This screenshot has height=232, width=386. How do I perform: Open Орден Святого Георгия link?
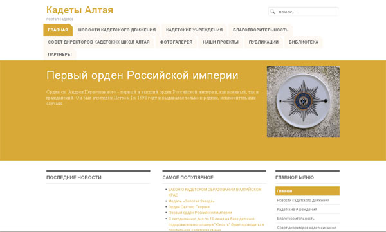(x=188, y=207)
